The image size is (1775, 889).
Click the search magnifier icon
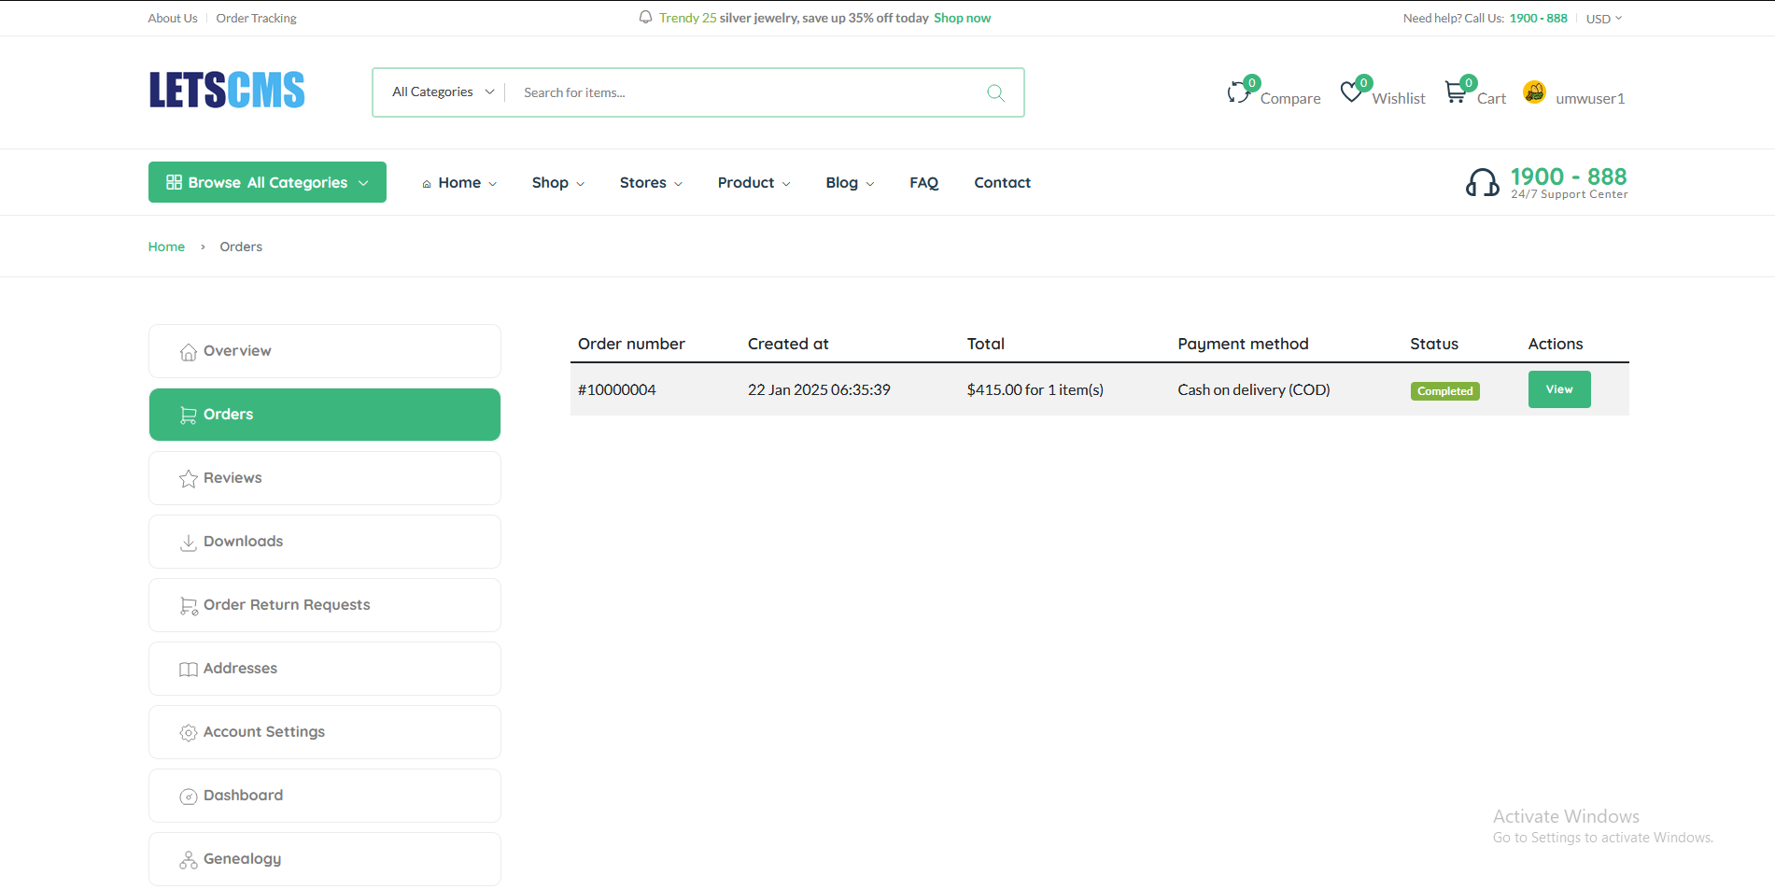pos(995,92)
